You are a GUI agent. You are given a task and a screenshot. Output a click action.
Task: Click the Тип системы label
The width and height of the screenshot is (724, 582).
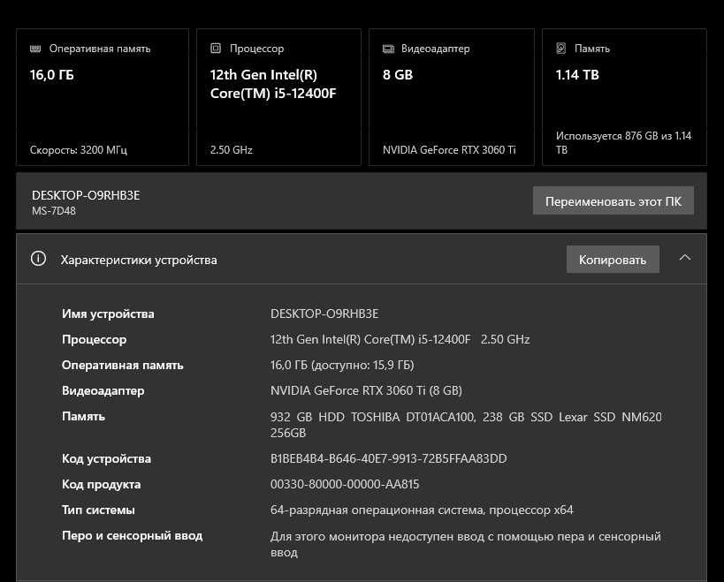pyautogui.click(x=98, y=510)
